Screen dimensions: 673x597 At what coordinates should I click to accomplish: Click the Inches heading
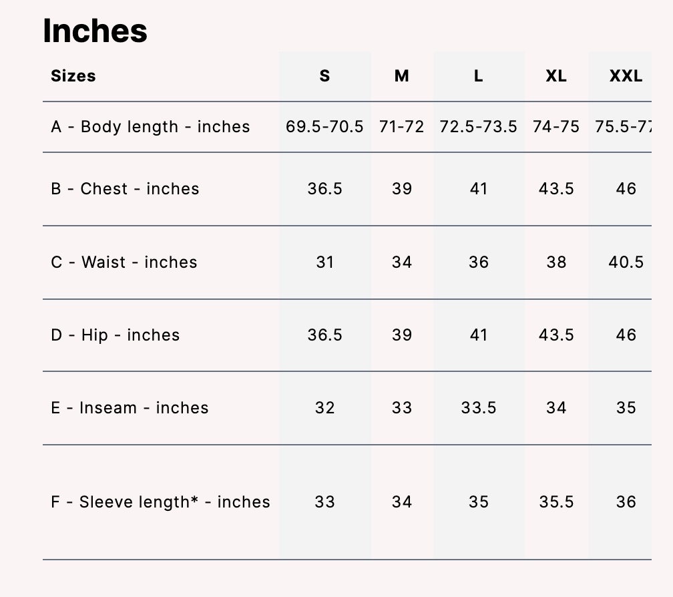(x=95, y=31)
